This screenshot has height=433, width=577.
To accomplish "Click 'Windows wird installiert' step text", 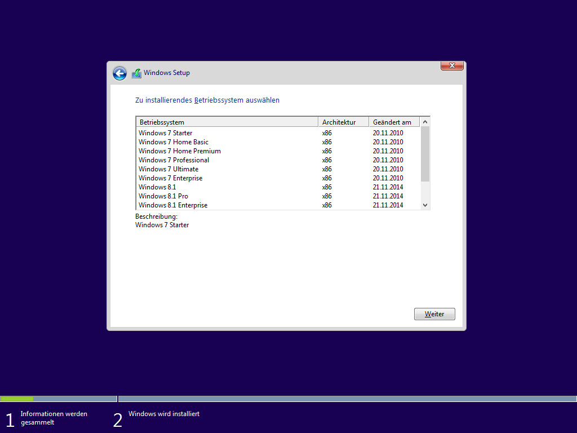I will [164, 414].
